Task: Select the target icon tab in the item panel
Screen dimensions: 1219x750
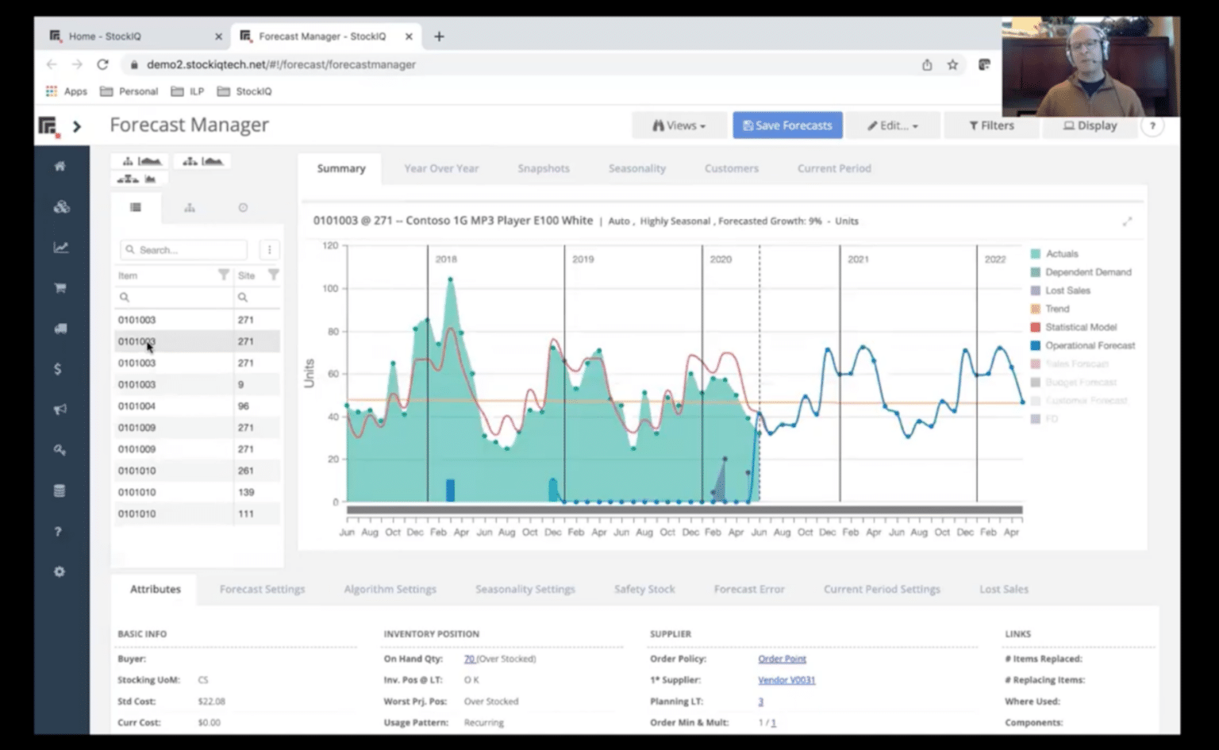Action: click(x=243, y=207)
